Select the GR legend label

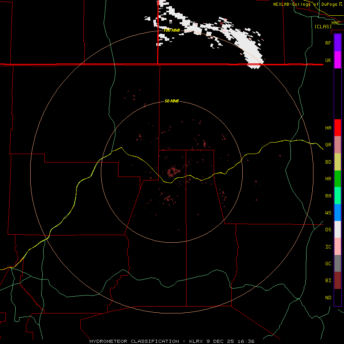click(x=328, y=145)
